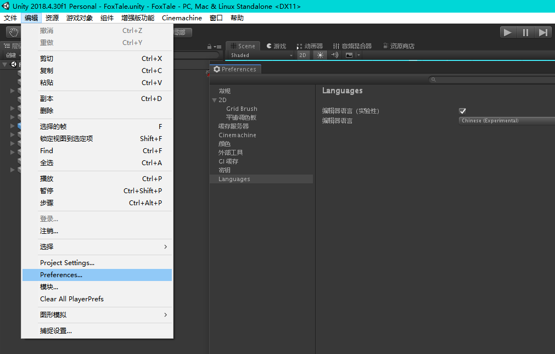Viewport: 555px width, 354px height.
Task: Open the 游戏对象 menu
Action: (79, 18)
